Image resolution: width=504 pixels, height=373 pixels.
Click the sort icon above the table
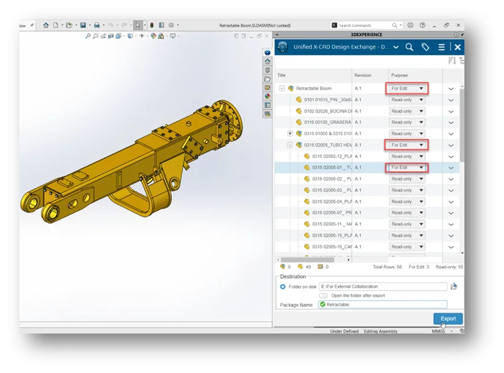pyautogui.click(x=452, y=61)
